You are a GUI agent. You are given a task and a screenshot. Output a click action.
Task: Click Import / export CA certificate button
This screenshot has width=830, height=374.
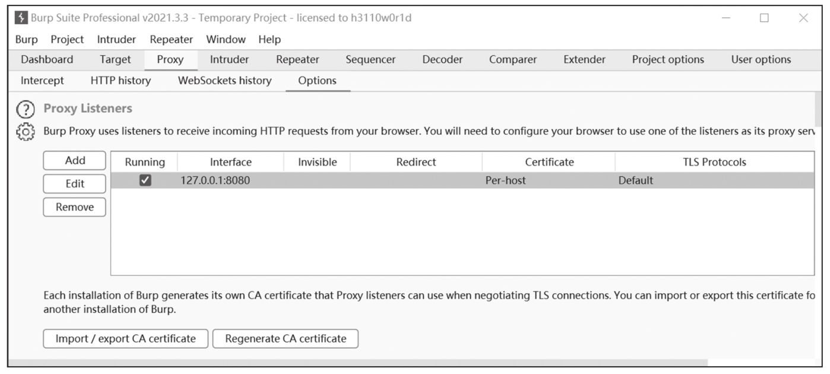point(126,339)
